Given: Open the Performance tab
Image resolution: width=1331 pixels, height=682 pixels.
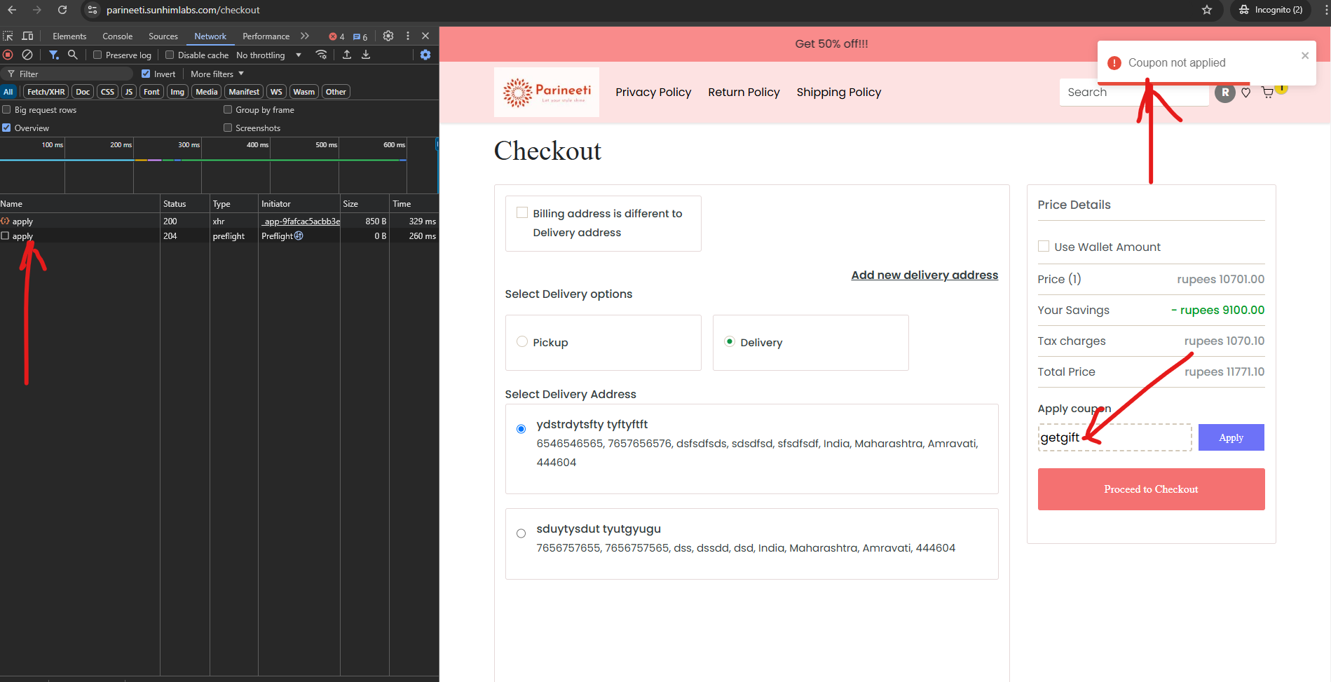Looking at the screenshot, I should [x=266, y=36].
